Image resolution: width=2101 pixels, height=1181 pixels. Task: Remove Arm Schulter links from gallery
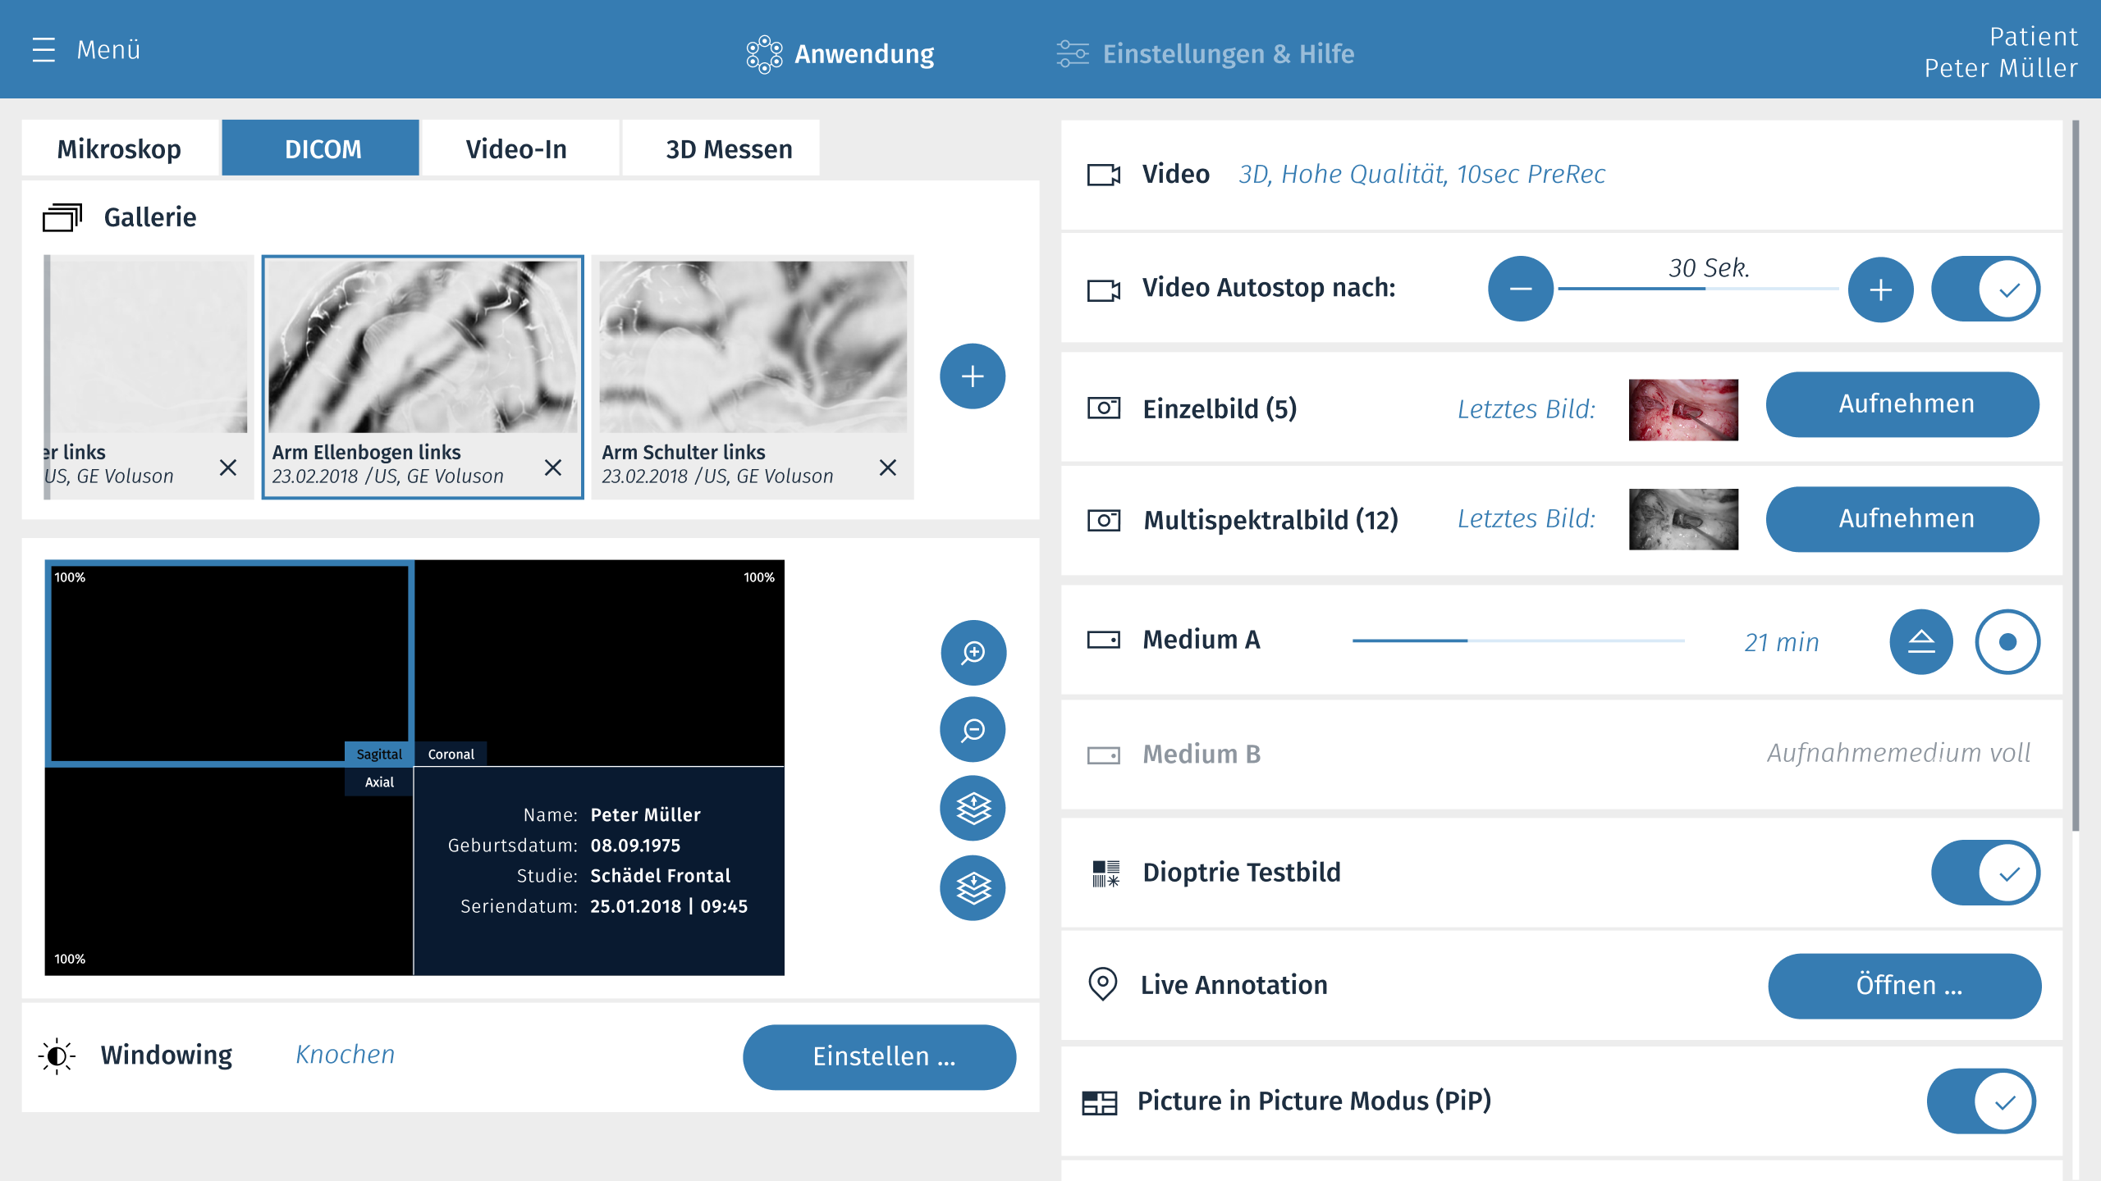pos(887,467)
